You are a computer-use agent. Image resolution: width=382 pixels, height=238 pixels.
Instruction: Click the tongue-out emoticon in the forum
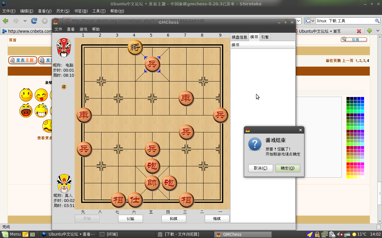(x=41, y=95)
